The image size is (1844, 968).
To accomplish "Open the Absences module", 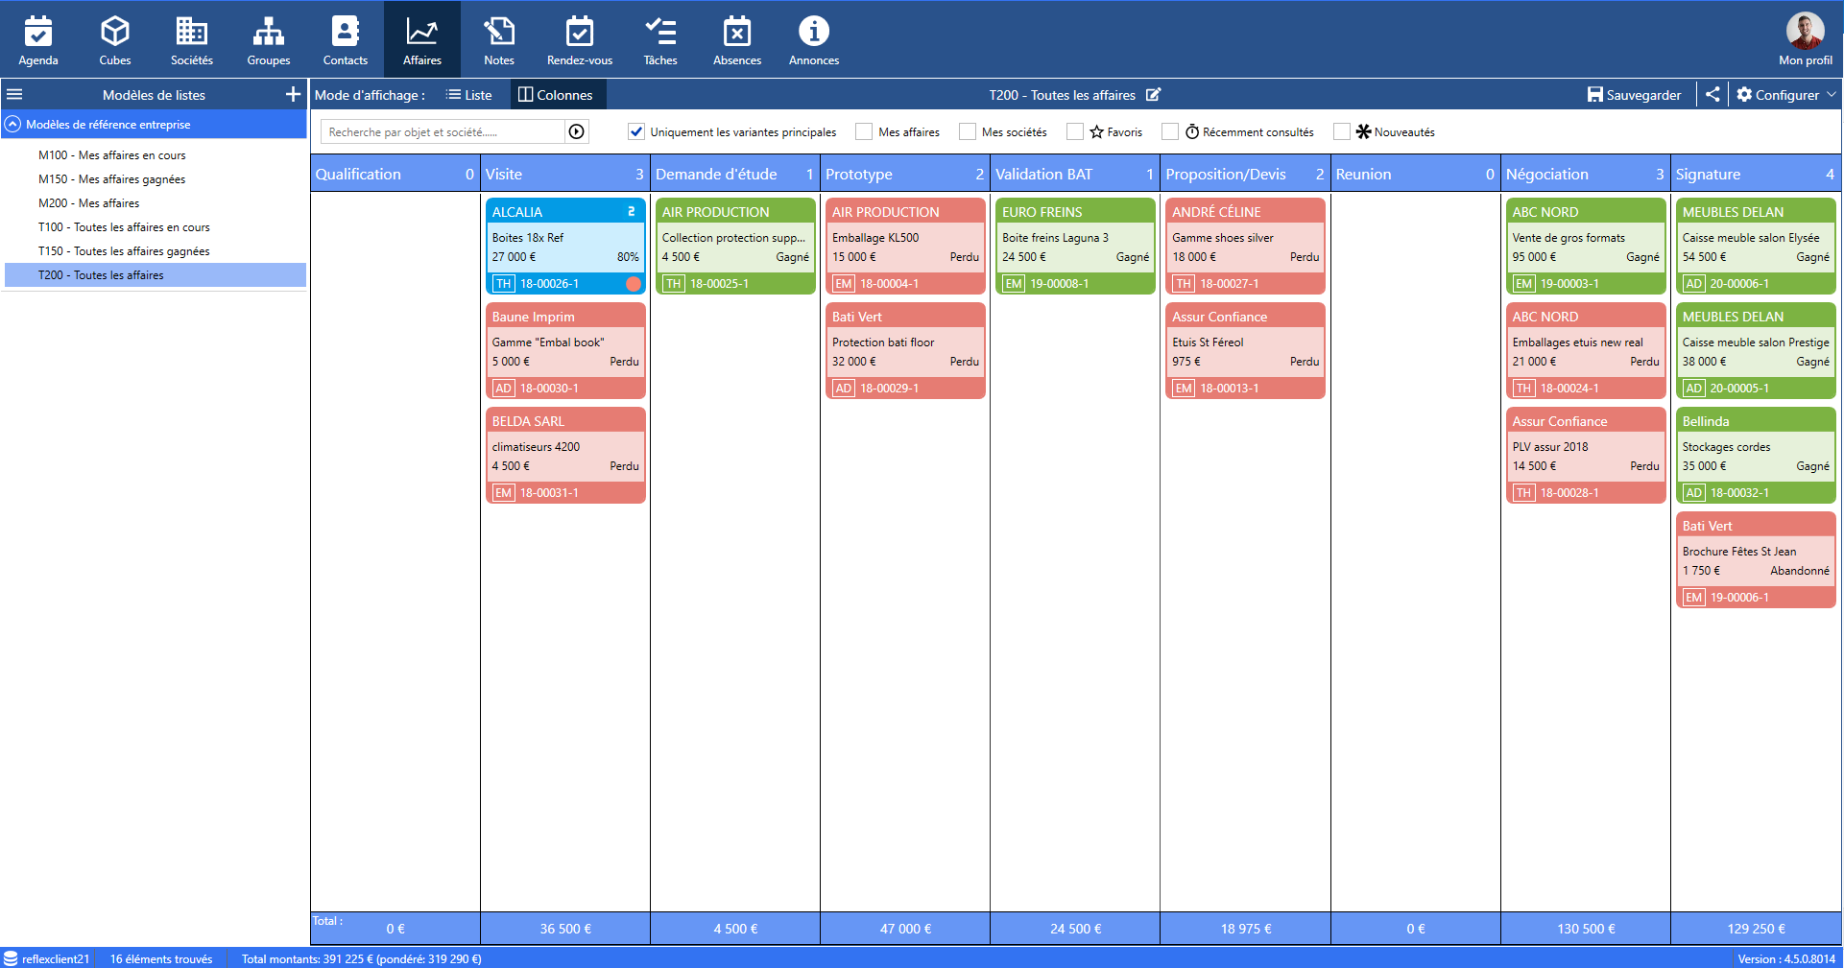I will [737, 39].
